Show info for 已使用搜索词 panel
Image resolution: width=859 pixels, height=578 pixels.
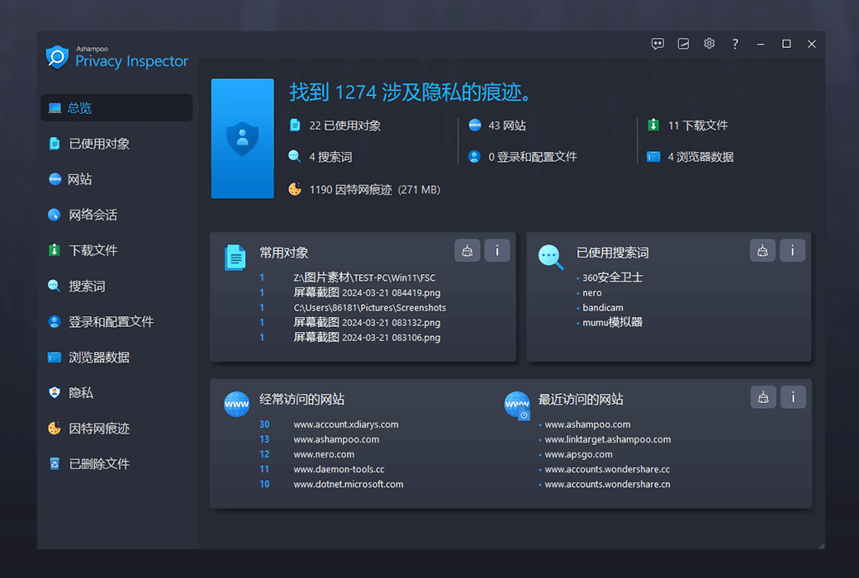792,250
